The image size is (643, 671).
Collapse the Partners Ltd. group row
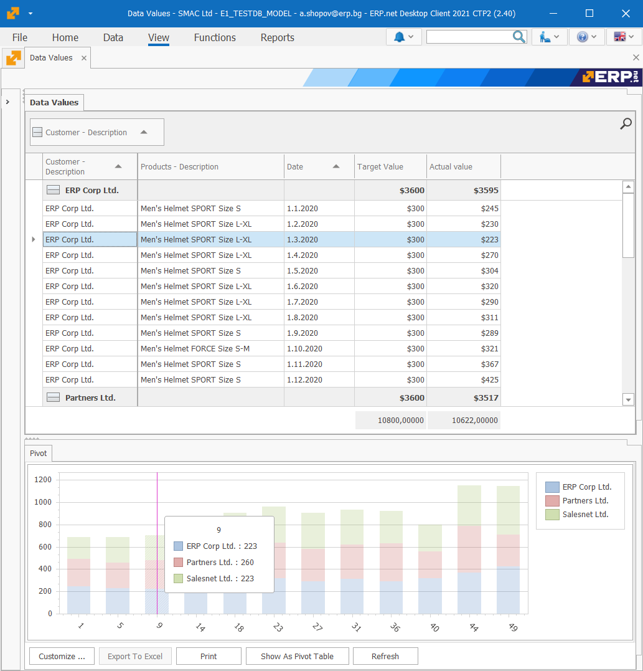pyautogui.click(x=53, y=397)
